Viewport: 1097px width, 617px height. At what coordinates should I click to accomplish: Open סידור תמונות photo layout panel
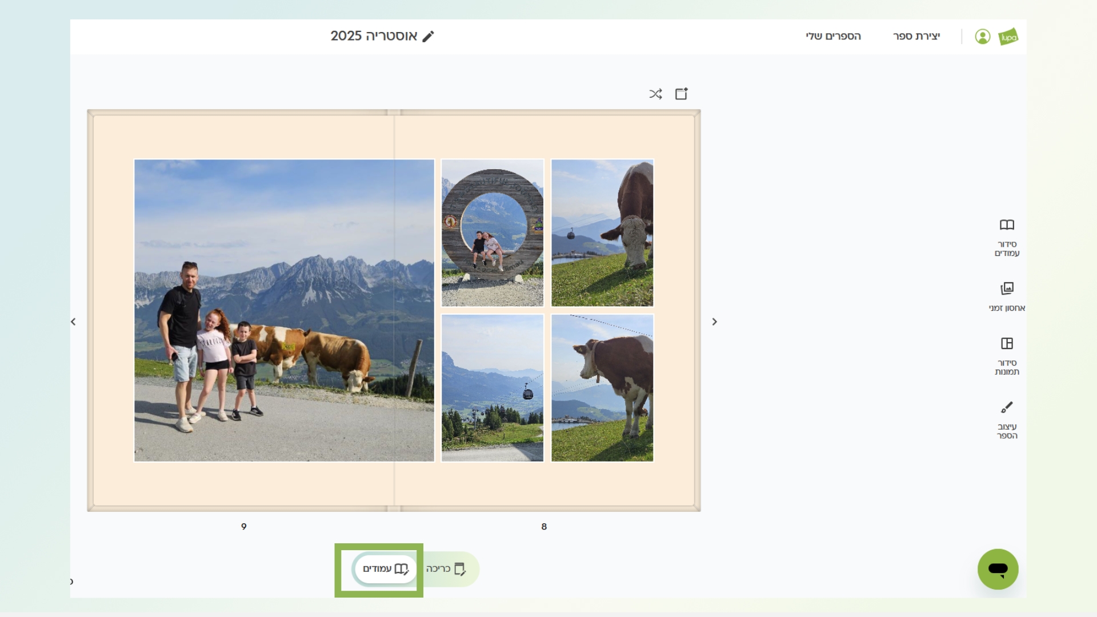coord(1007,356)
